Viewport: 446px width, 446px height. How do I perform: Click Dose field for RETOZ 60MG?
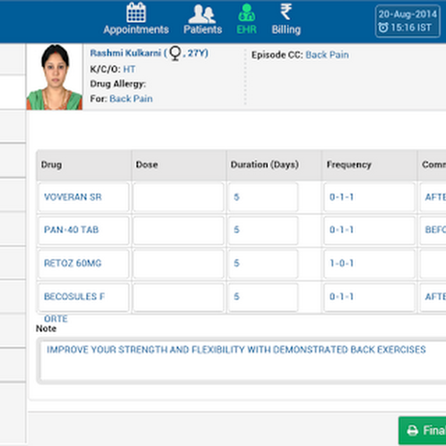pyautogui.click(x=178, y=264)
